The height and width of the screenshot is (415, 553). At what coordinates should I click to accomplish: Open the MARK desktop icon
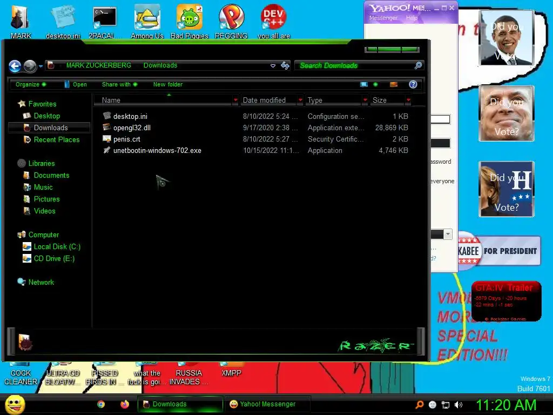click(x=20, y=21)
